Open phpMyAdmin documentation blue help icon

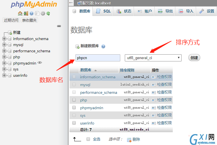(31, 13)
